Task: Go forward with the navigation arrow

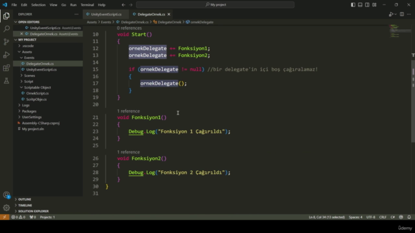Action: 131,5
